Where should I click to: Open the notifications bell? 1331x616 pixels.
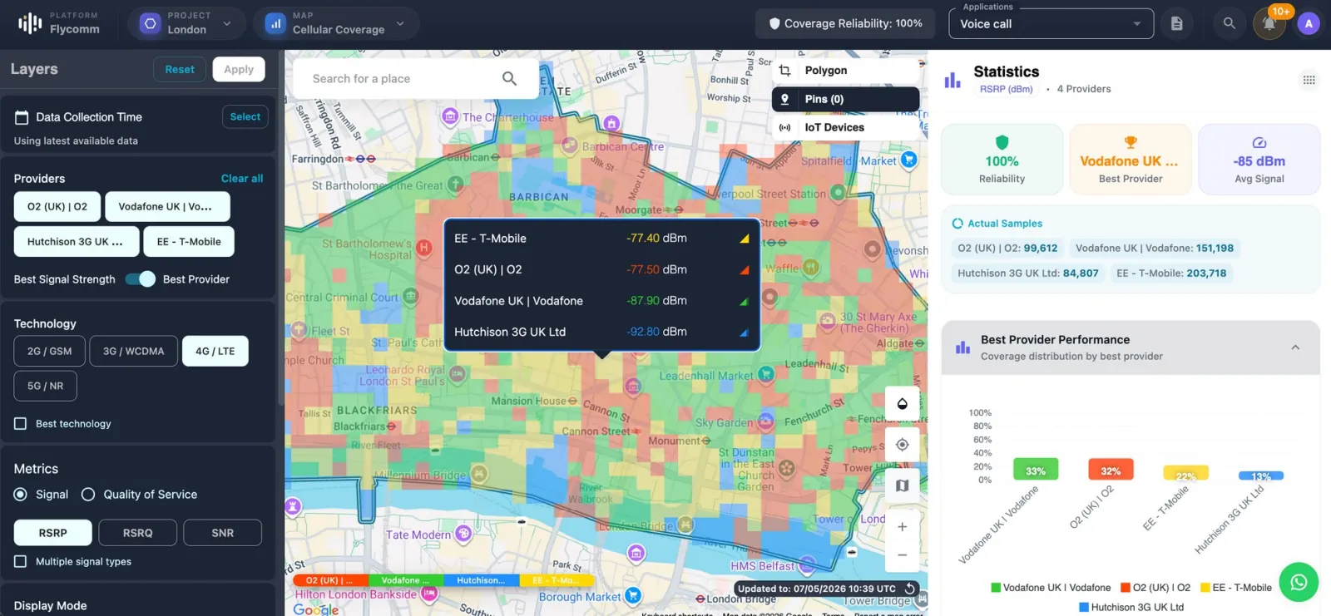1269,23
